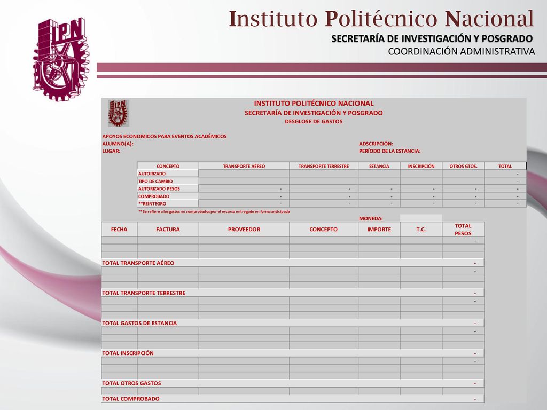
Task: Click the 'CONCEPTO' detail column header
Action: tap(323, 230)
